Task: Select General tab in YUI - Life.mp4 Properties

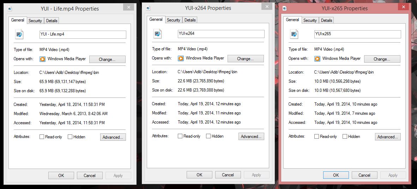Action: point(18,20)
